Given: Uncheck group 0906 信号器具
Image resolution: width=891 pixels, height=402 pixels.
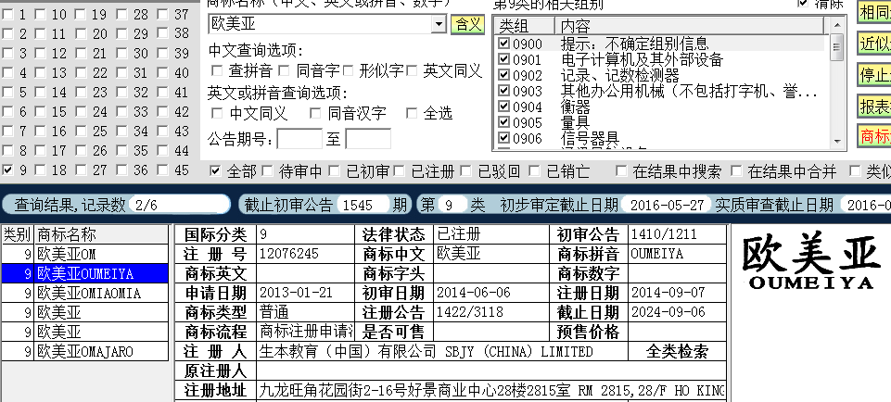Looking at the screenshot, I should pyautogui.click(x=503, y=137).
